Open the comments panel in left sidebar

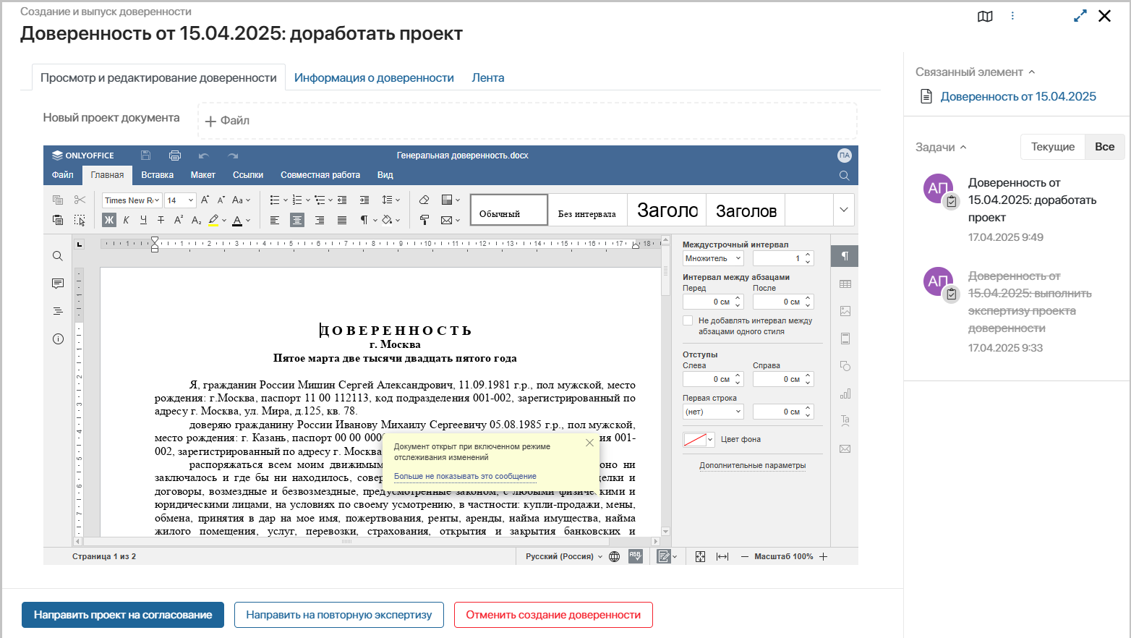(x=58, y=284)
